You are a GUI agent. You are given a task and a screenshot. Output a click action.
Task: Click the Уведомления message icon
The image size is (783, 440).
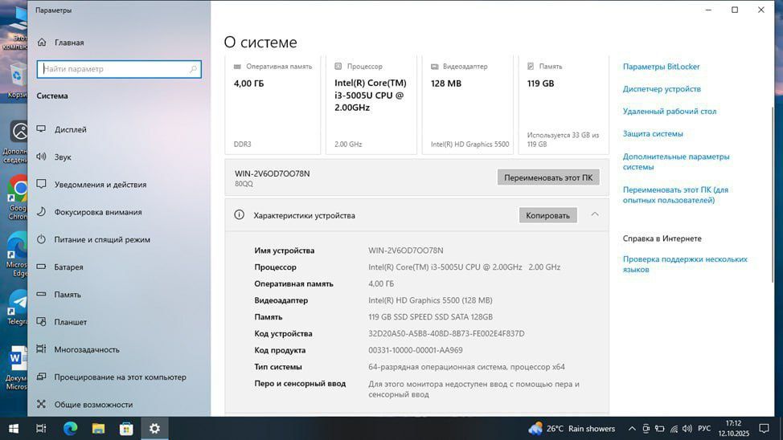[x=42, y=184]
